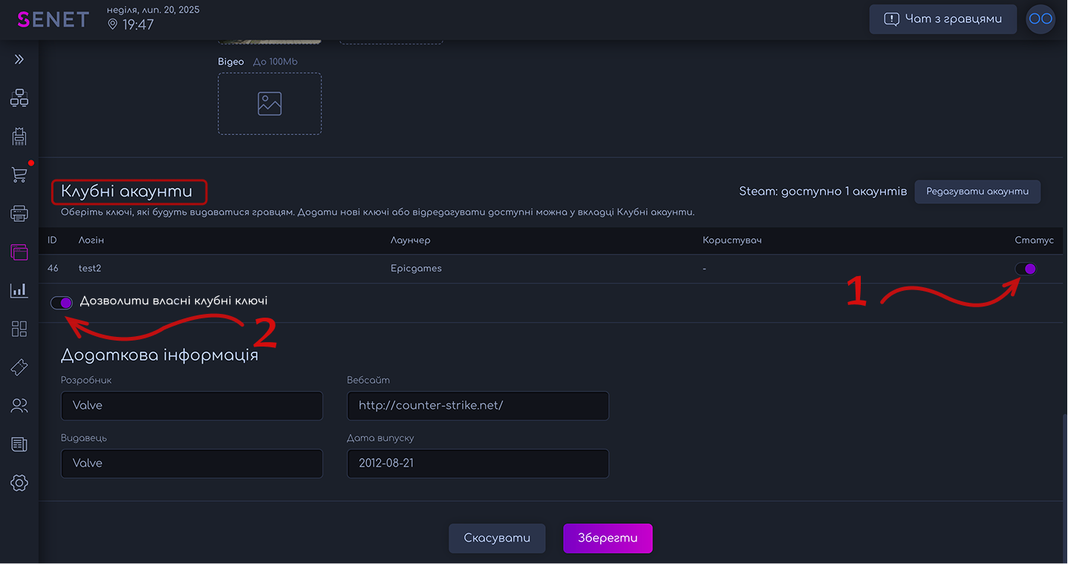Disable 'Дозволити власні клубні ключі' toggle
1068x564 pixels.
(x=61, y=303)
